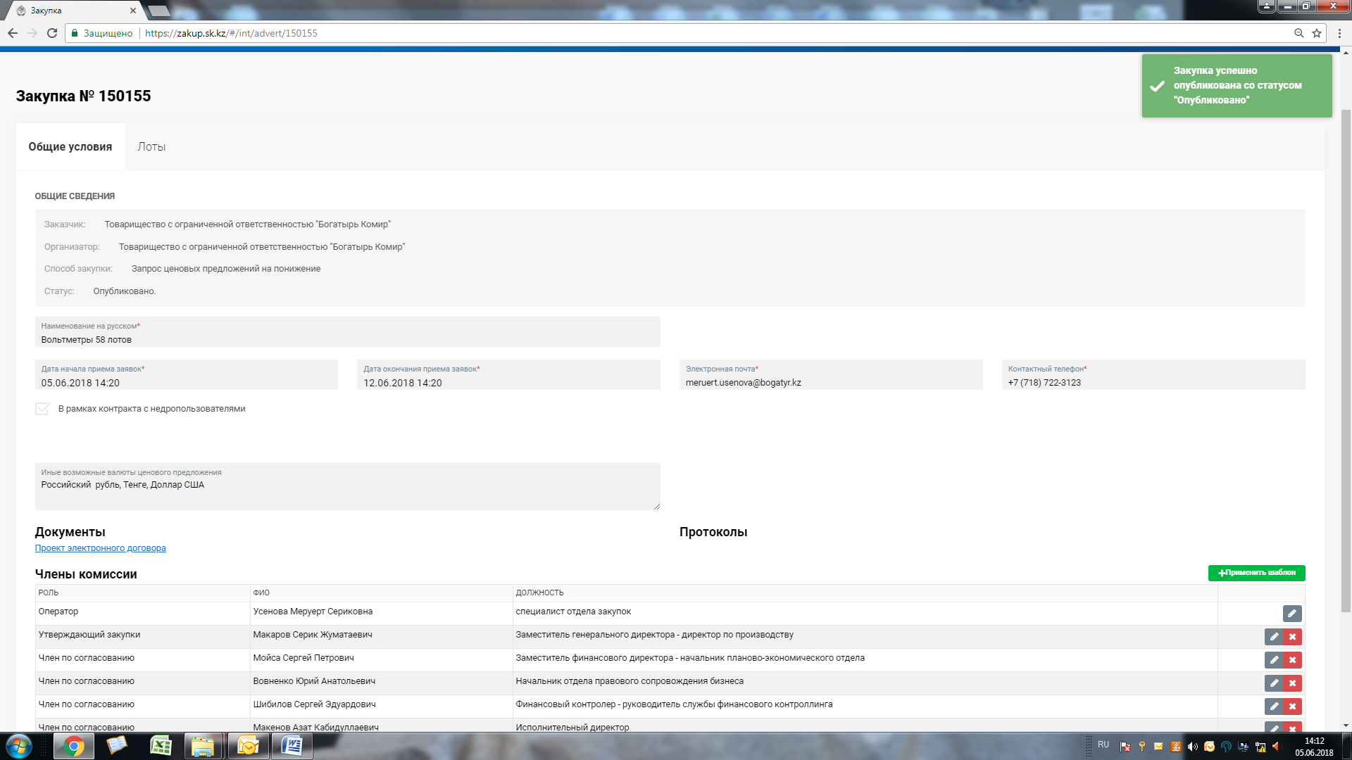Click the Электронная почта field
The height and width of the screenshot is (760, 1352).
coord(831,375)
